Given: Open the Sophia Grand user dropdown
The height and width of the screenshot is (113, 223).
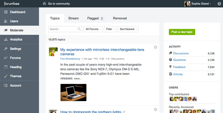Looking at the screenshot, I should pos(201,4).
